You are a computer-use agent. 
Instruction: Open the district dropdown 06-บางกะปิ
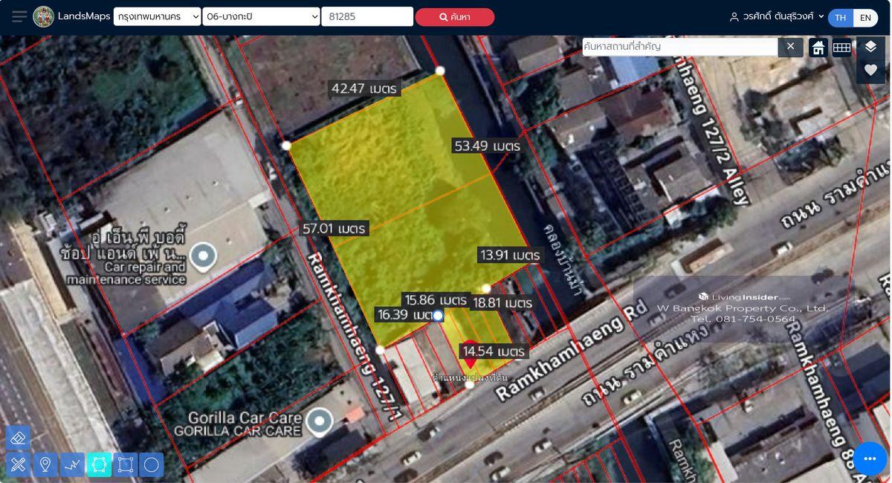click(x=261, y=17)
